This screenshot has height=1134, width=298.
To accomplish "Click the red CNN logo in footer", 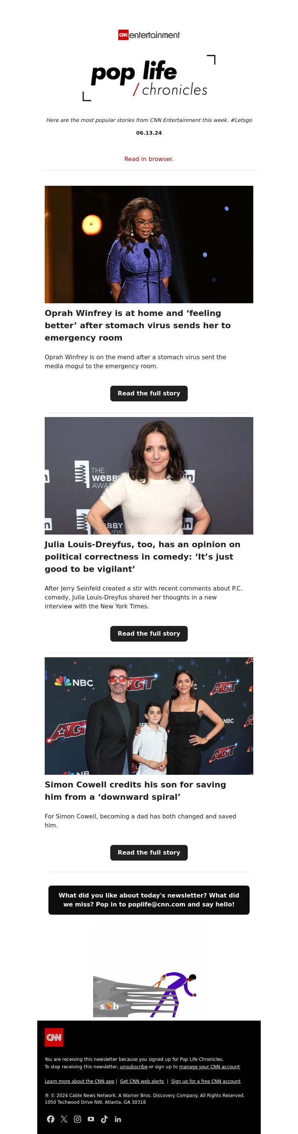I will [54, 1037].
